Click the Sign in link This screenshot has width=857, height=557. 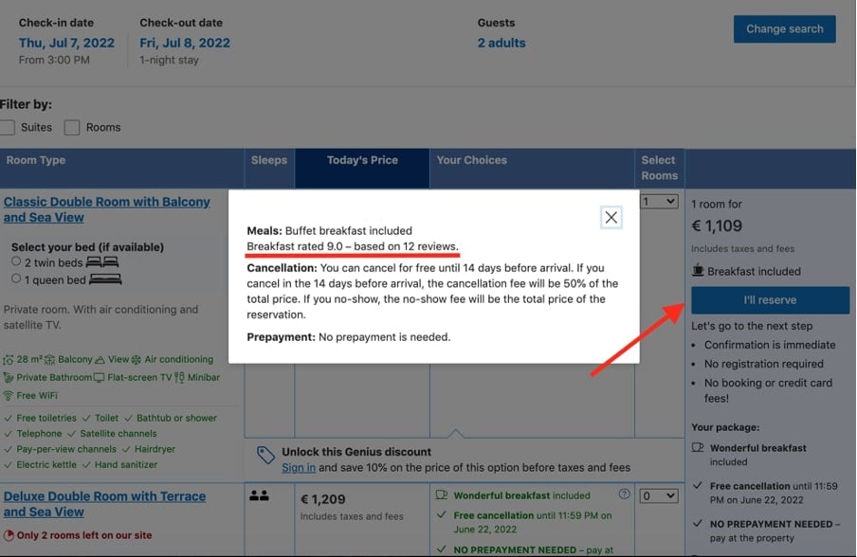coord(299,467)
